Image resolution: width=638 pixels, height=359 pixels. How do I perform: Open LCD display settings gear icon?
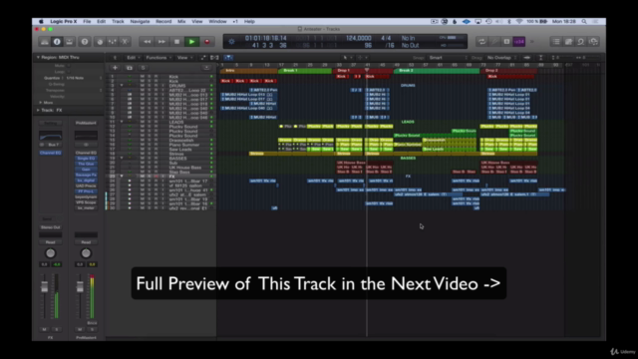coord(231,42)
